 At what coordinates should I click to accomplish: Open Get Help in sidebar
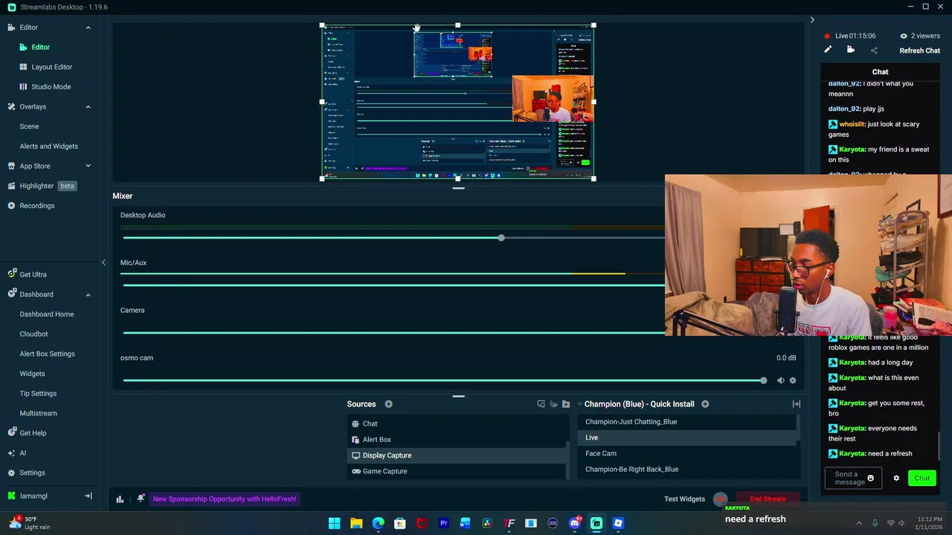point(33,433)
